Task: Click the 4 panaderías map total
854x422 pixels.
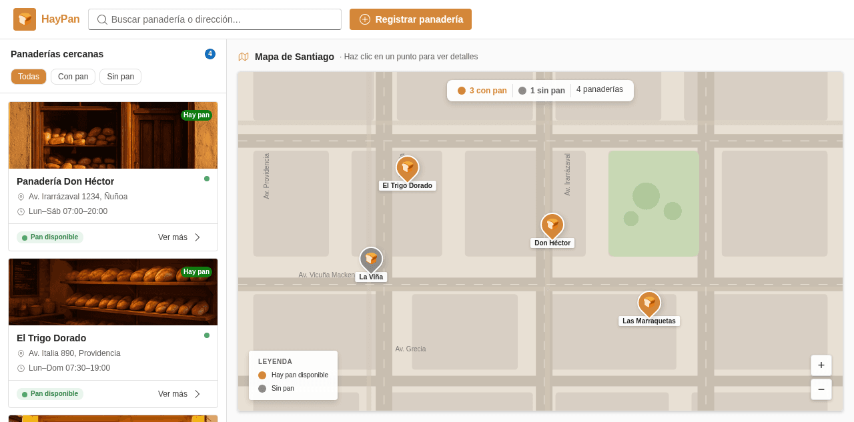Action: pos(600,89)
